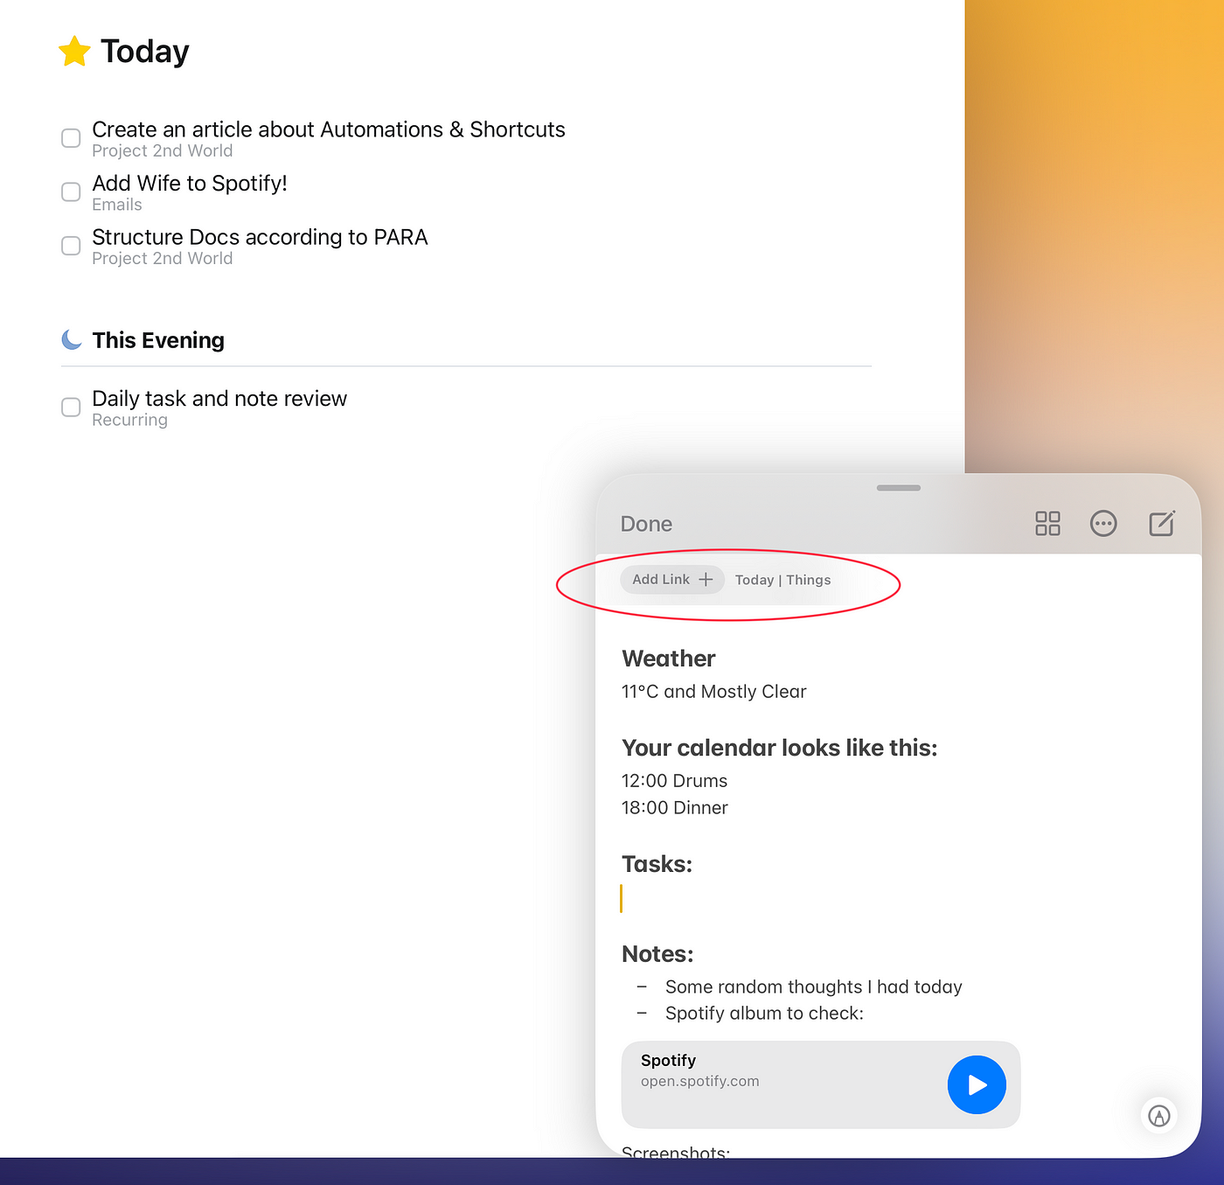1224x1185 pixels.
Task: Check off 'Add Wife to Spotify!' task
Action: click(x=71, y=192)
